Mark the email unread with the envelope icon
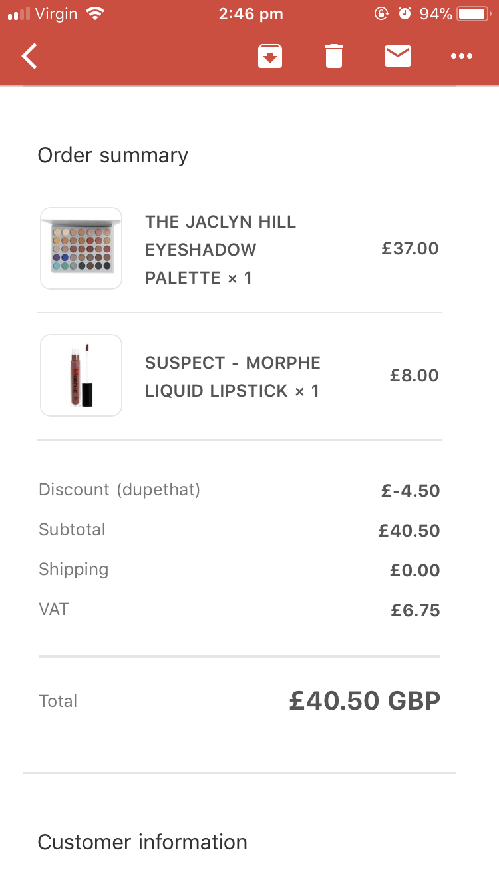The height and width of the screenshot is (888, 499). [x=398, y=56]
